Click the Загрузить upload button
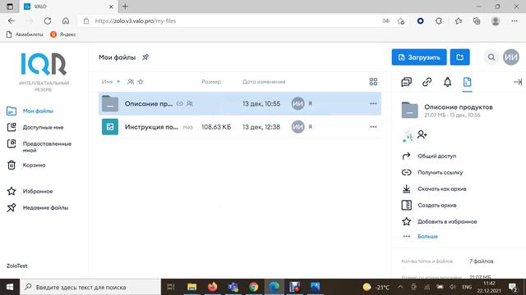Image resolution: width=526 pixels, height=295 pixels. point(419,57)
